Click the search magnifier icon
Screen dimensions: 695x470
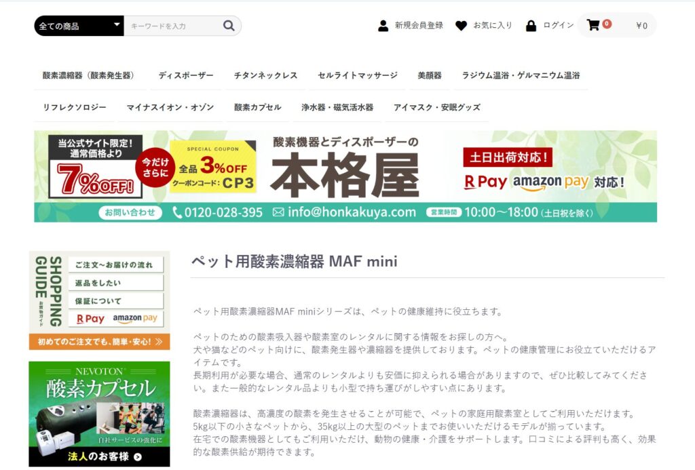pos(229,24)
